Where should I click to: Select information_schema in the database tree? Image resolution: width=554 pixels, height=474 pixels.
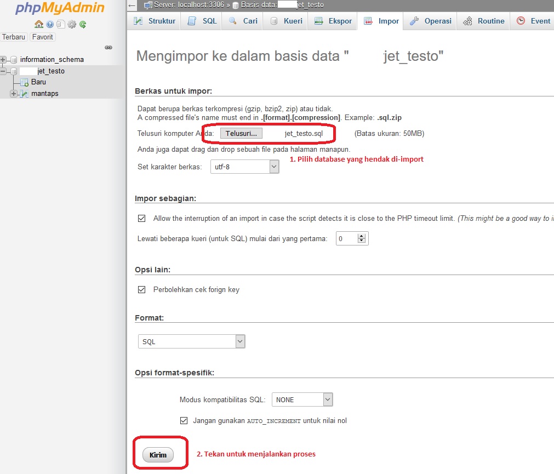[x=52, y=59]
